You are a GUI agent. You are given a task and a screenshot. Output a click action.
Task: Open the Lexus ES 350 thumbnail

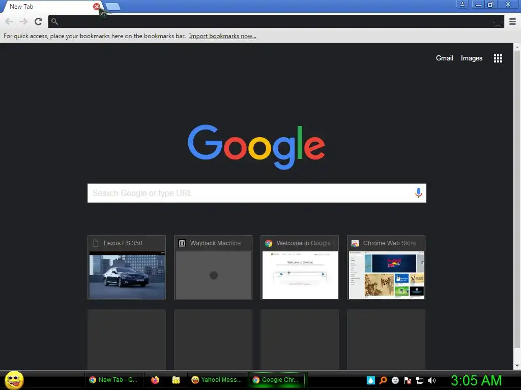pos(127,275)
